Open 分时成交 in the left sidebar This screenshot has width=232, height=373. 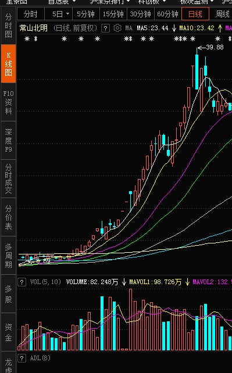click(8, 179)
